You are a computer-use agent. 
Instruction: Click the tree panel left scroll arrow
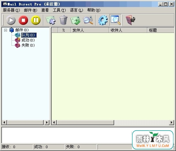click(x=4, y=122)
